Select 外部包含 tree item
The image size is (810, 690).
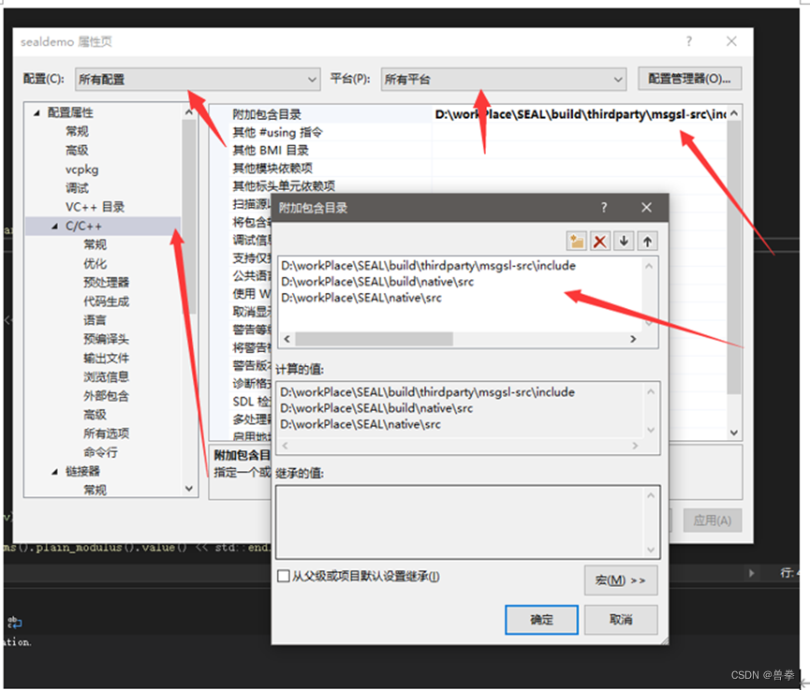107,396
